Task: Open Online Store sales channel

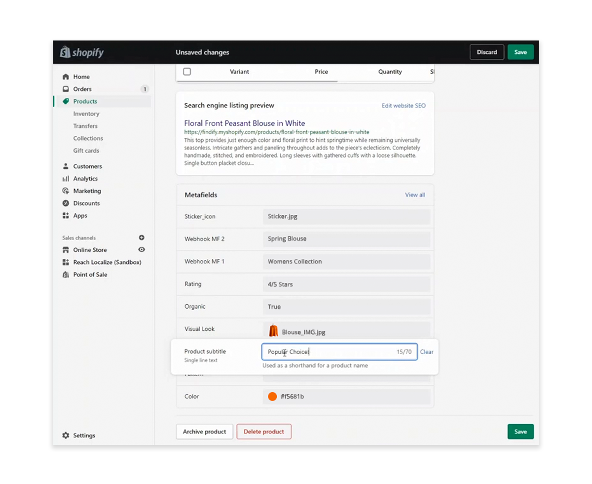Action: (x=90, y=250)
